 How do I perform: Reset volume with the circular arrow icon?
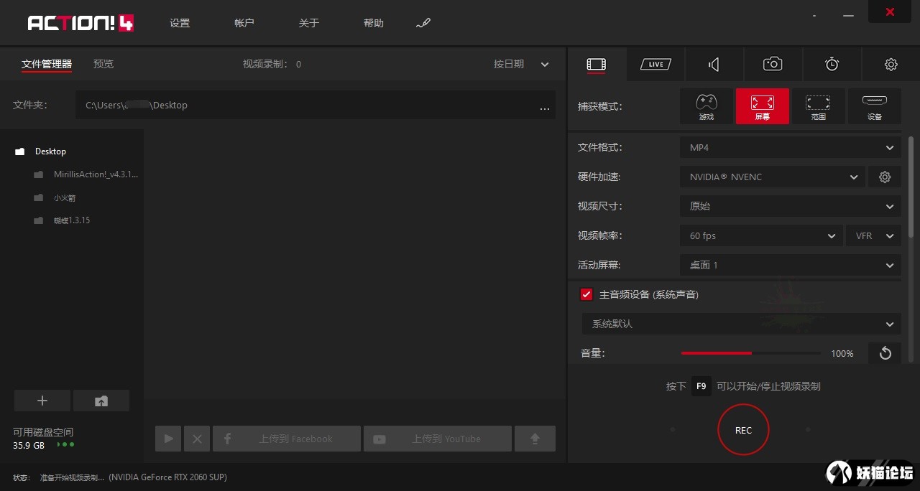(885, 353)
